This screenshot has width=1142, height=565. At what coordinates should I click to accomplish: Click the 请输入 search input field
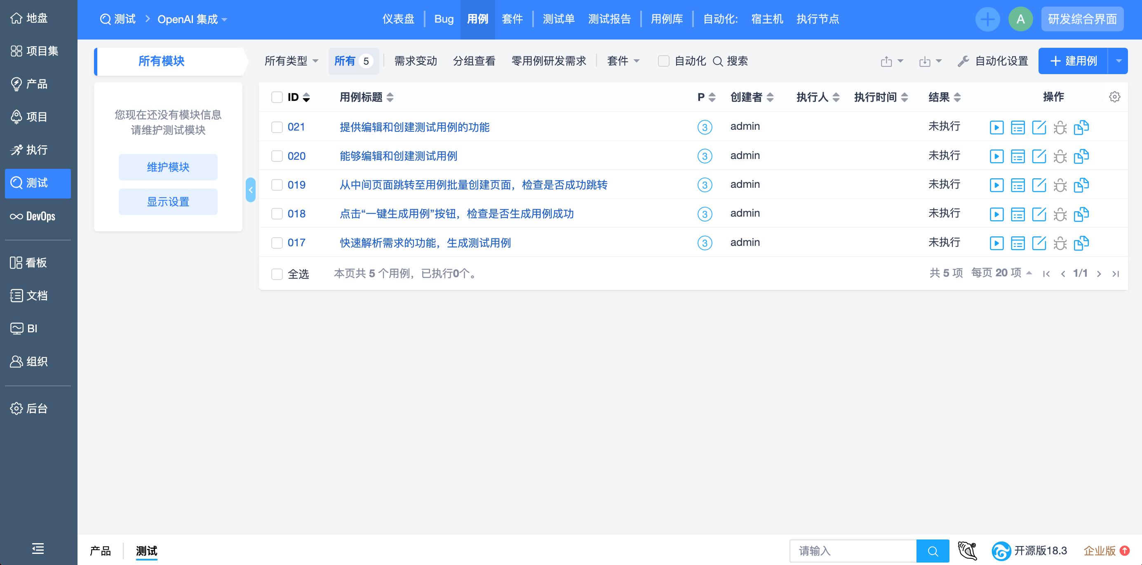[853, 551]
